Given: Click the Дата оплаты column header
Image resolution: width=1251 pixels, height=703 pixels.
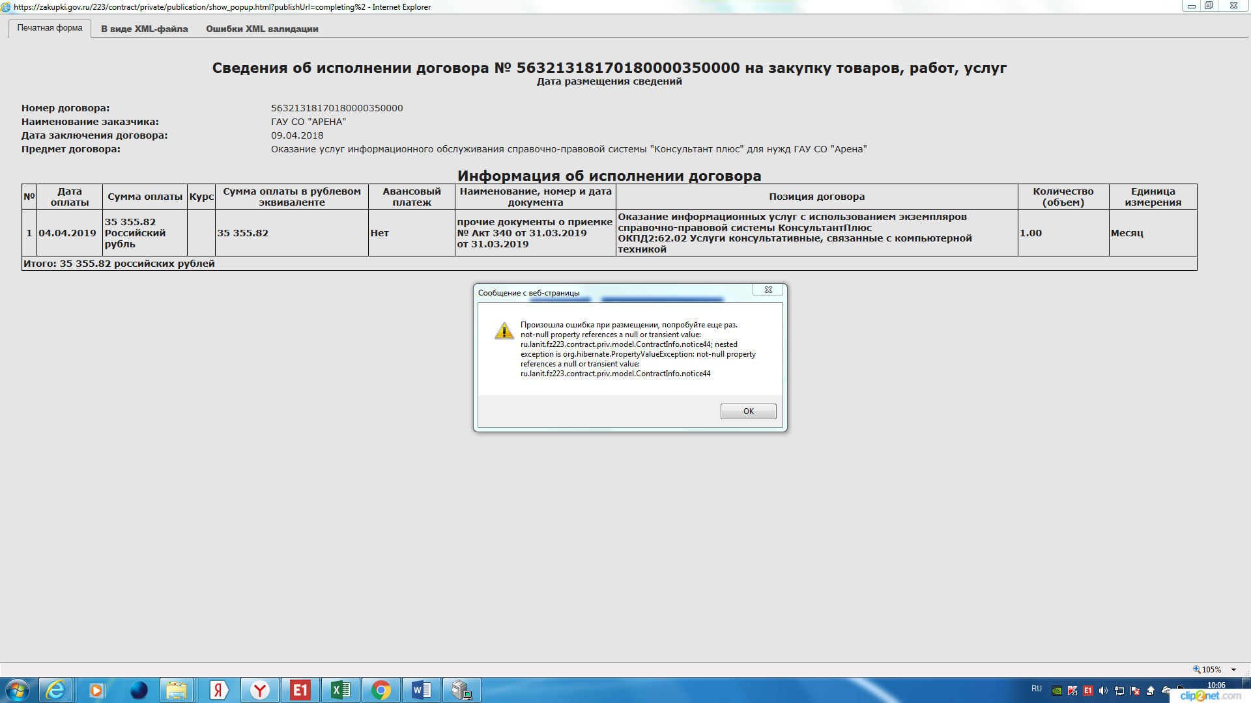Looking at the screenshot, I should 70,197.
